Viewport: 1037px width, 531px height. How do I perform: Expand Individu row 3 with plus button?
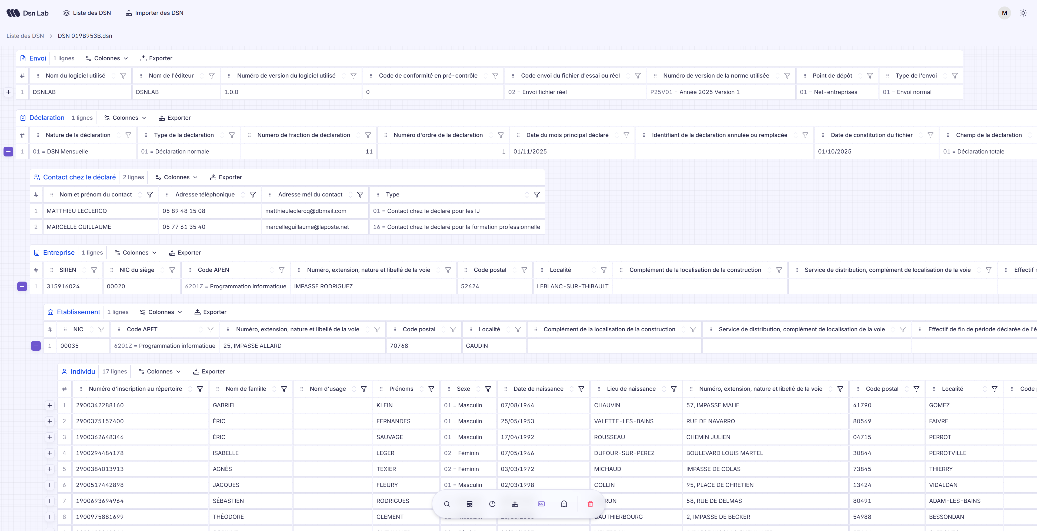click(x=49, y=437)
